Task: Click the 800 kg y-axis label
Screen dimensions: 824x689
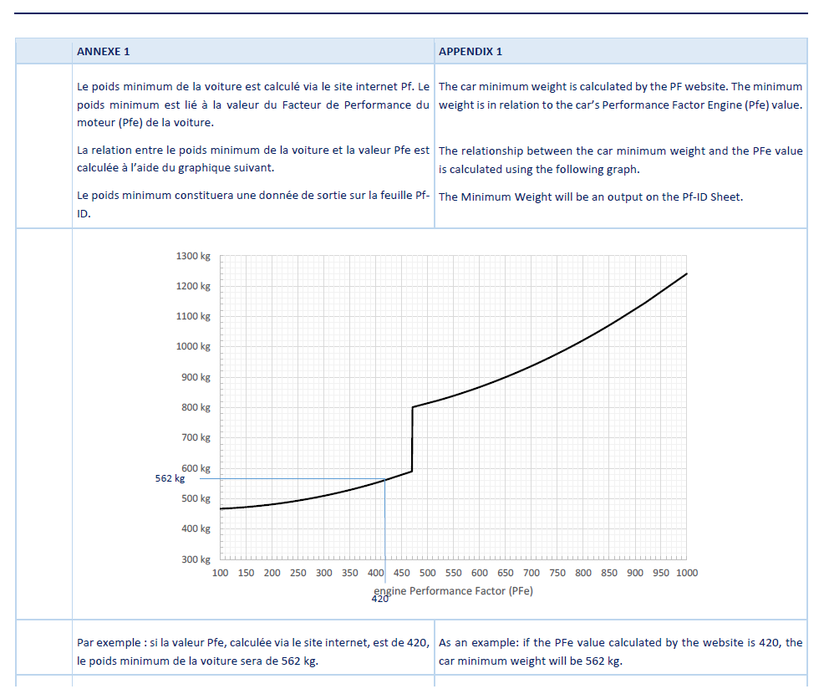Action: [x=196, y=408]
